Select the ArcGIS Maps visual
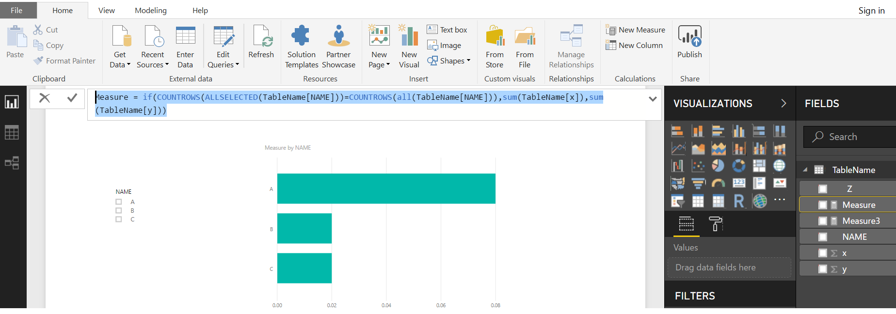This screenshot has height=314, width=896. [x=759, y=201]
